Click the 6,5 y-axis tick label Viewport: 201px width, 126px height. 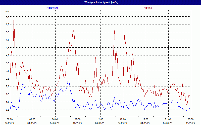(8, 17)
